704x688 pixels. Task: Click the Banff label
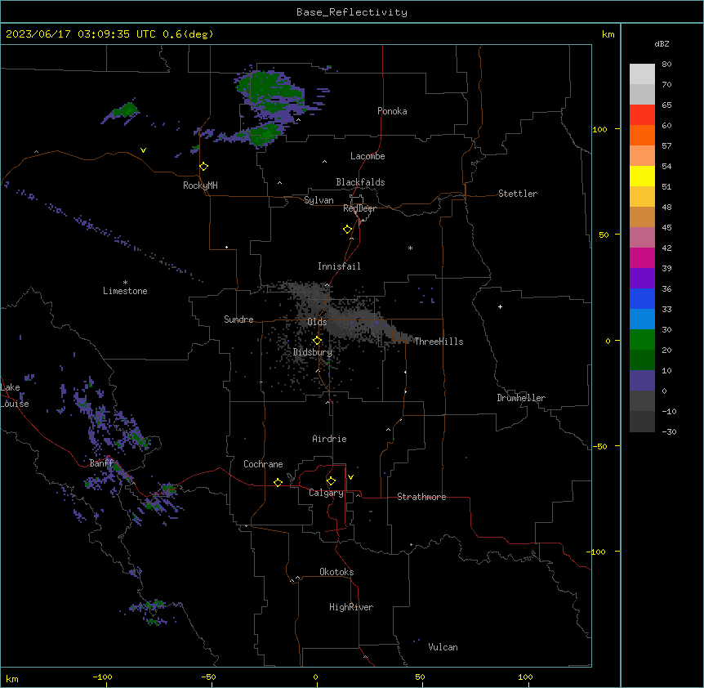coord(102,463)
